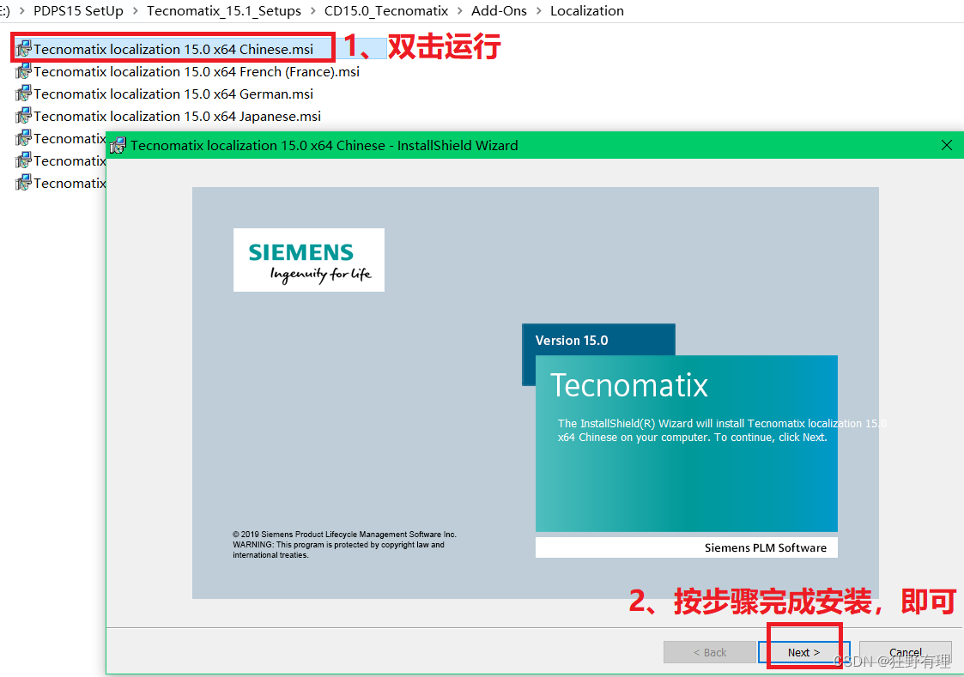Screen dimensions: 964x677
Task: Click the 2019 Siemens copyright notice
Action: point(344,544)
